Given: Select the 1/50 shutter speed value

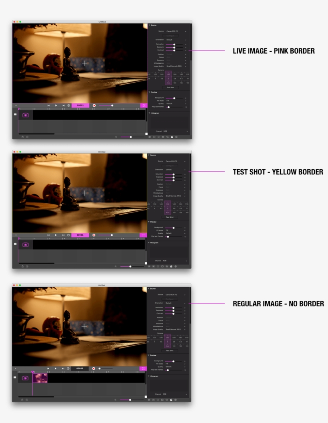Looking at the screenshot, I should point(168,74).
